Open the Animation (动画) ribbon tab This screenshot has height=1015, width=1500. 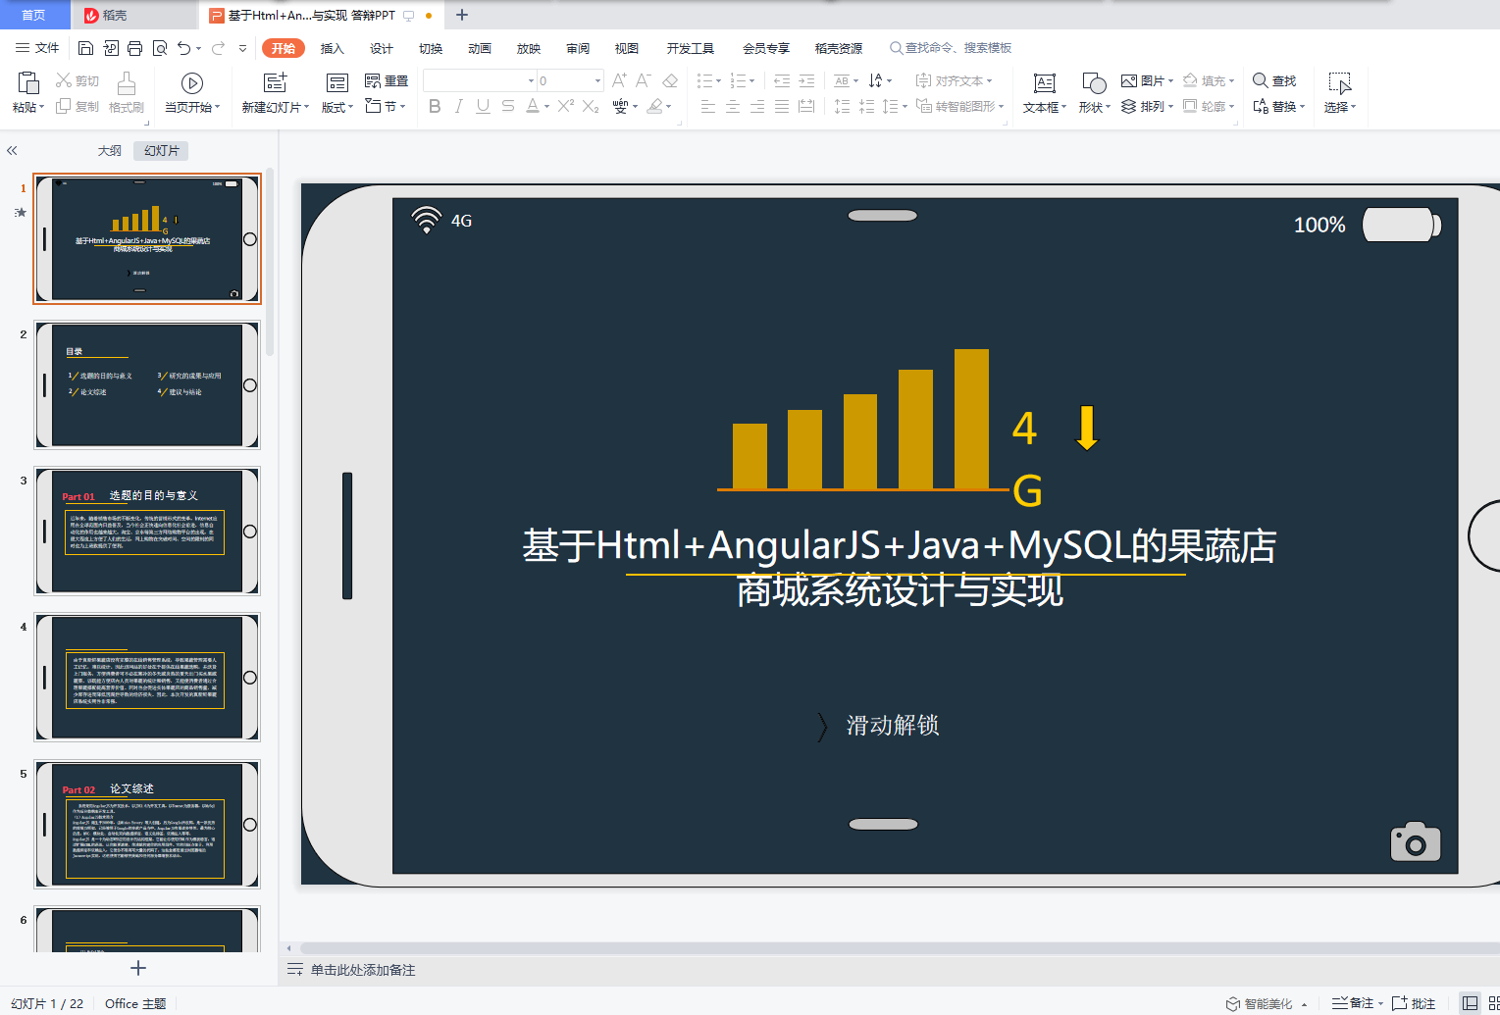(480, 48)
